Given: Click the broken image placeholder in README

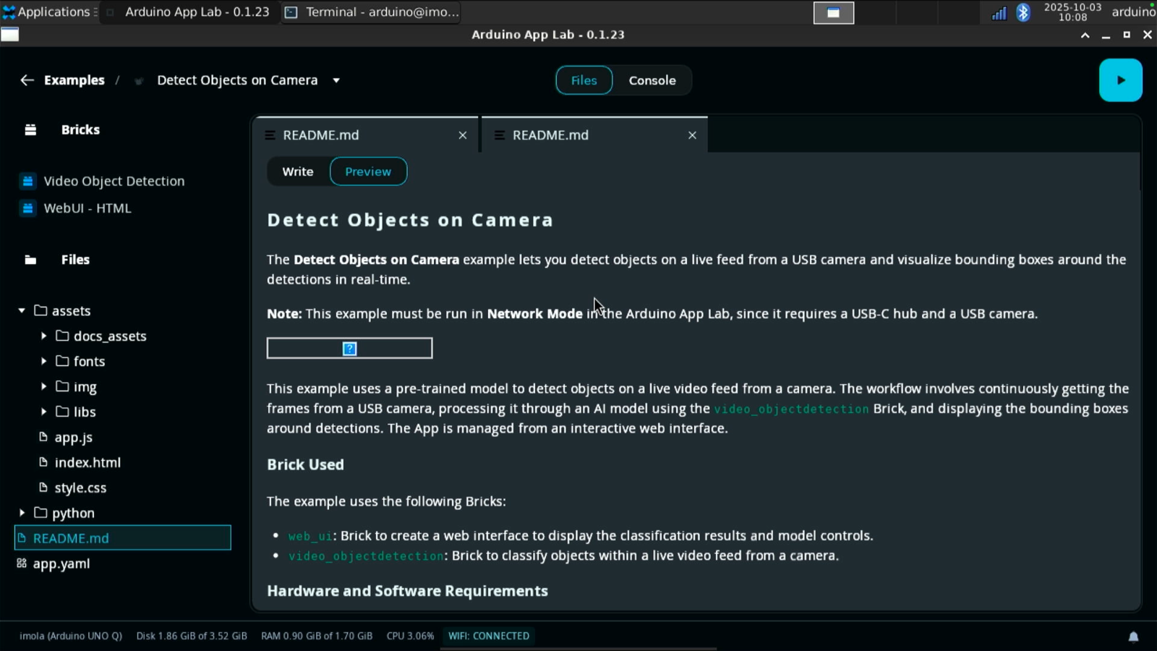Looking at the screenshot, I should click(349, 349).
